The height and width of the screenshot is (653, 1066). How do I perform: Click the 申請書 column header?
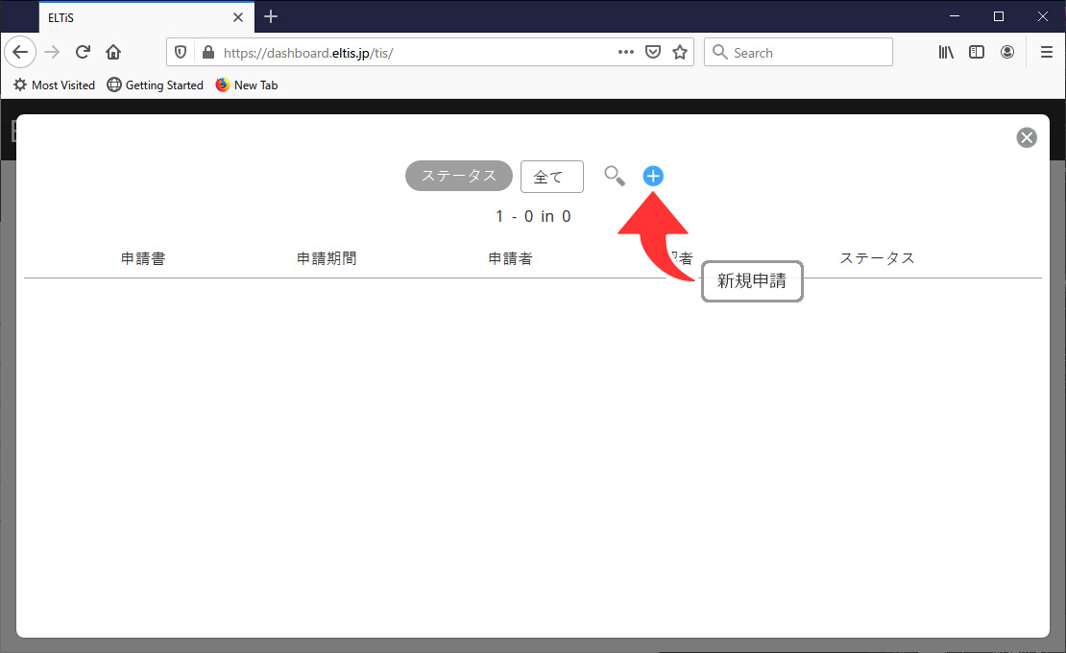tap(143, 258)
